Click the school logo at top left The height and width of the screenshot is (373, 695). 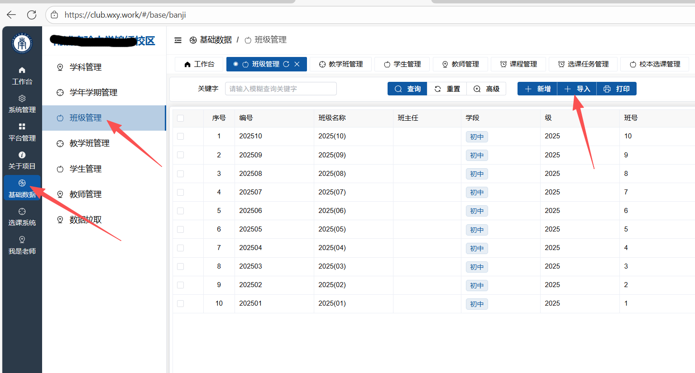[x=22, y=44]
